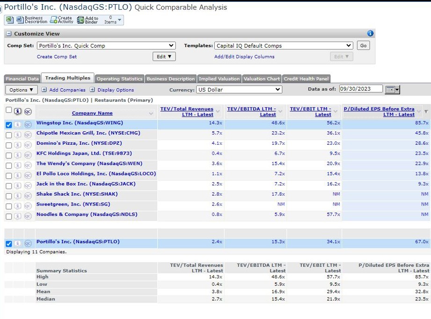Click the Create Comp Set link

(56, 56)
